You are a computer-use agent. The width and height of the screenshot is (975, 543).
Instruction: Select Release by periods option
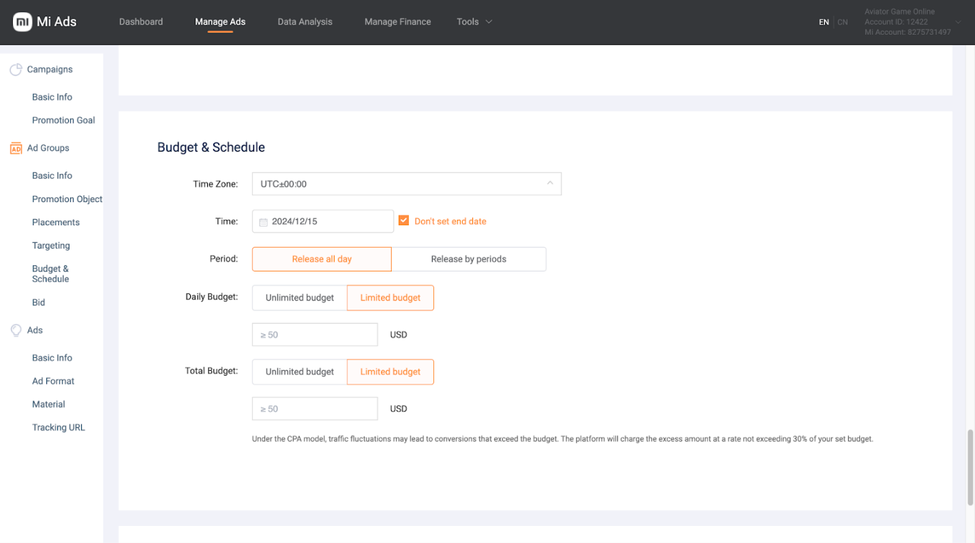pyautogui.click(x=468, y=259)
